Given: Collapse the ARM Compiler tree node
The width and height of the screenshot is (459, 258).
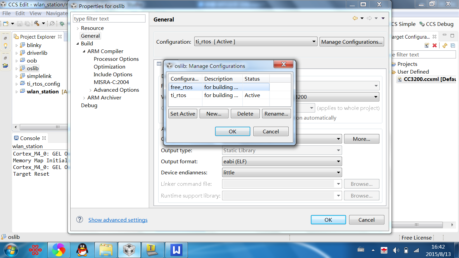Looking at the screenshot, I should coord(84,51).
